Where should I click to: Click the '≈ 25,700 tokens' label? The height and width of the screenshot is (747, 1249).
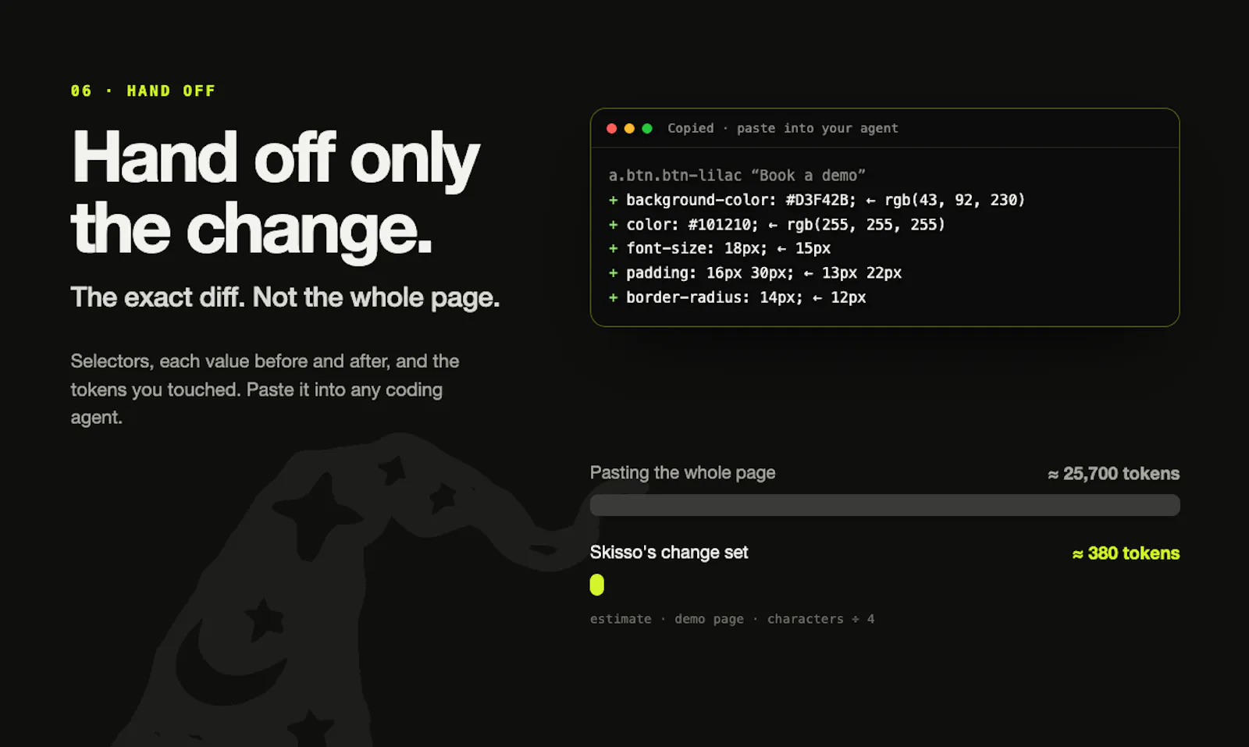(x=1114, y=474)
